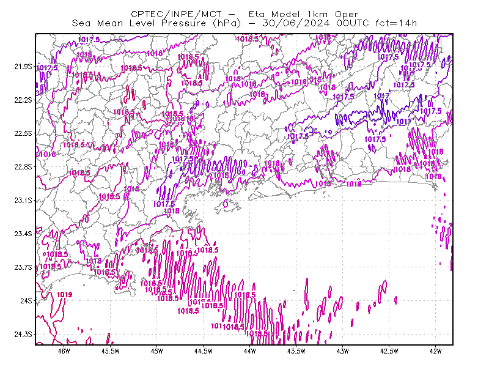Click the 42.5W longitude axis label

click(x=389, y=351)
